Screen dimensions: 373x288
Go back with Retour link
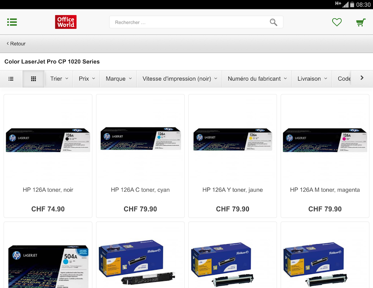click(16, 44)
